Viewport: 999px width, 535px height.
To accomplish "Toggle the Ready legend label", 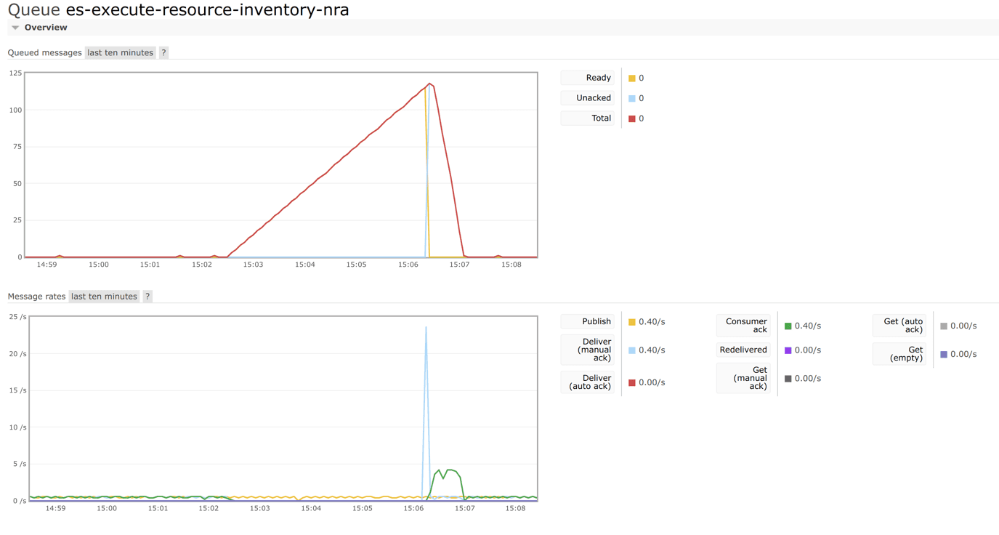I will 588,78.
